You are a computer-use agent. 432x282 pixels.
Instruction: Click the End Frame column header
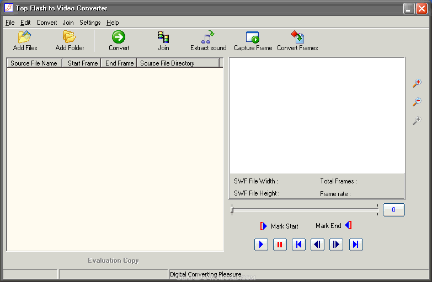119,63
